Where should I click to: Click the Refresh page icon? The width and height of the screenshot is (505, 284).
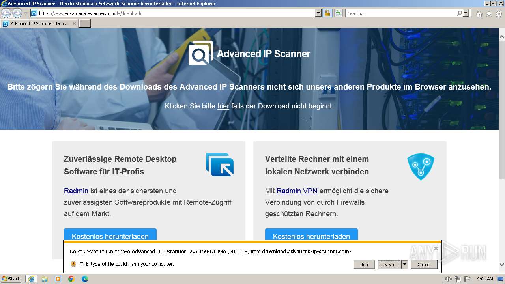coord(338,13)
